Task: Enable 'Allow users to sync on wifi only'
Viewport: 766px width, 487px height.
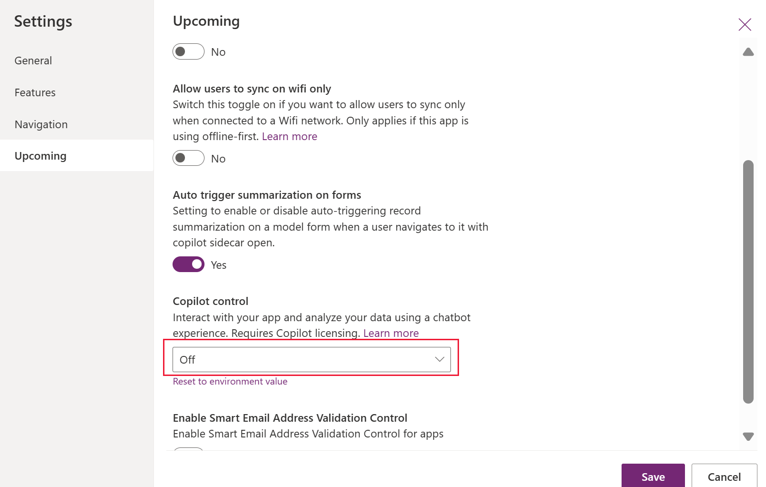Action: click(x=188, y=158)
